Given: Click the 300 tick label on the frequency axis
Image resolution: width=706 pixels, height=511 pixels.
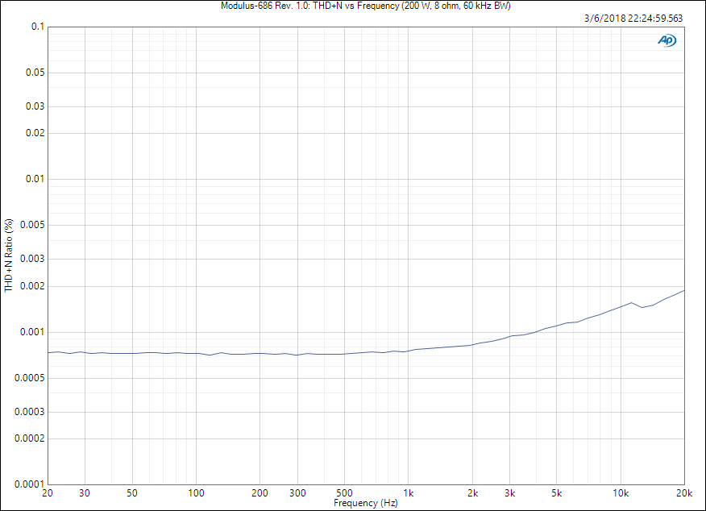Looking at the screenshot, I should point(297,493).
